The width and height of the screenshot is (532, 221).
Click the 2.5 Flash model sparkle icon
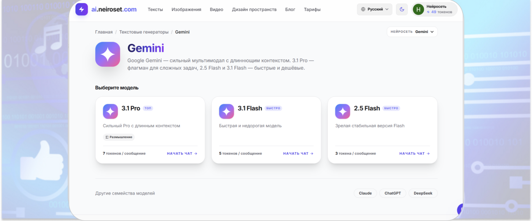343,111
